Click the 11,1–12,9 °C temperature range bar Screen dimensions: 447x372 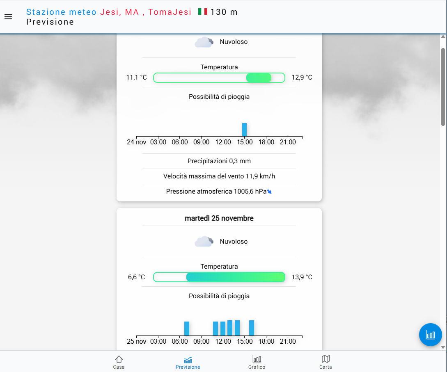click(219, 78)
